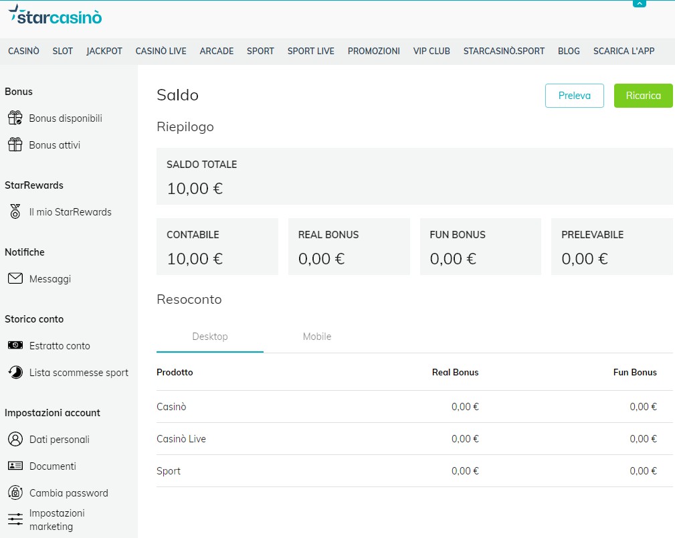
Task: Switch to the Mobile tab
Action: click(316, 337)
